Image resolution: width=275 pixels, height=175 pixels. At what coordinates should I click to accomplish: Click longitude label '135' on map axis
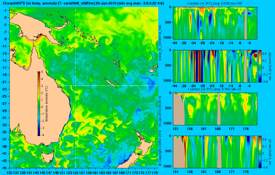click(9, 173)
